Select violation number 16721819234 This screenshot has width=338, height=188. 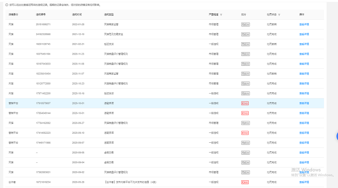[43, 182]
